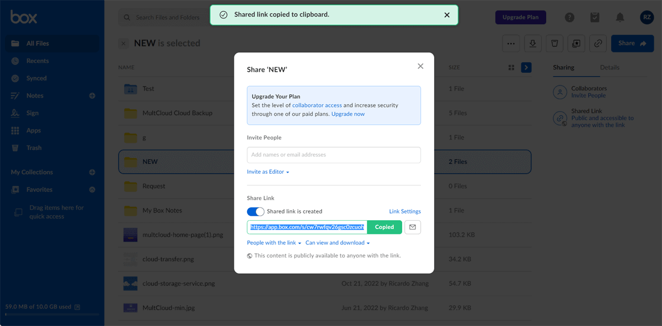This screenshot has width=662, height=326.
Task: Collapse the Favorites section in sidebar
Action: [92, 189]
